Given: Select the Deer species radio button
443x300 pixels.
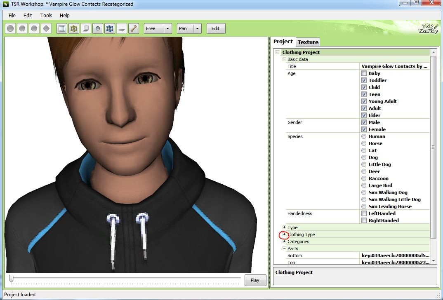Looking at the screenshot, I should pyautogui.click(x=364, y=171).
